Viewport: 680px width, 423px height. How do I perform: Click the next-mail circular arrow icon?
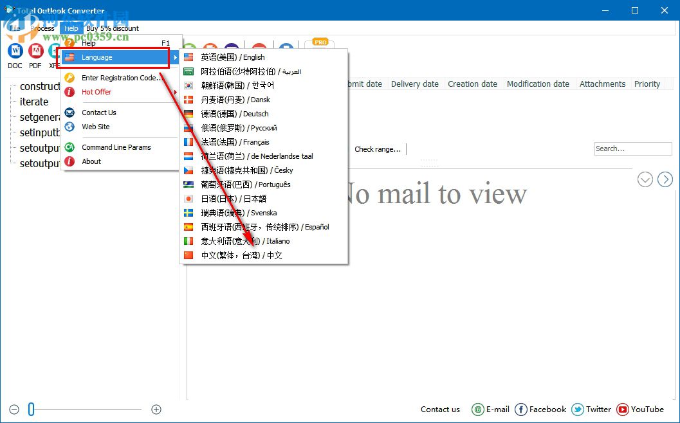(665, 179)
